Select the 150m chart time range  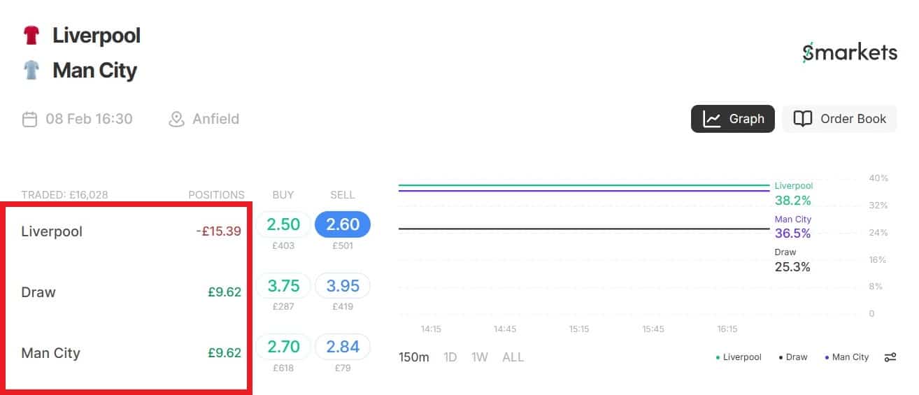[x=413, y=357]
